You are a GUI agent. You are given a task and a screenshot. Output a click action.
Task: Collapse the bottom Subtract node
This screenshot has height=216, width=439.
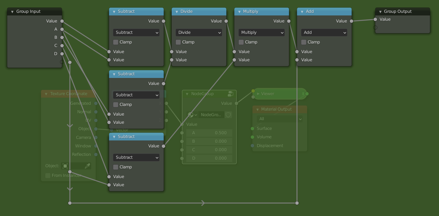(114, 137)
